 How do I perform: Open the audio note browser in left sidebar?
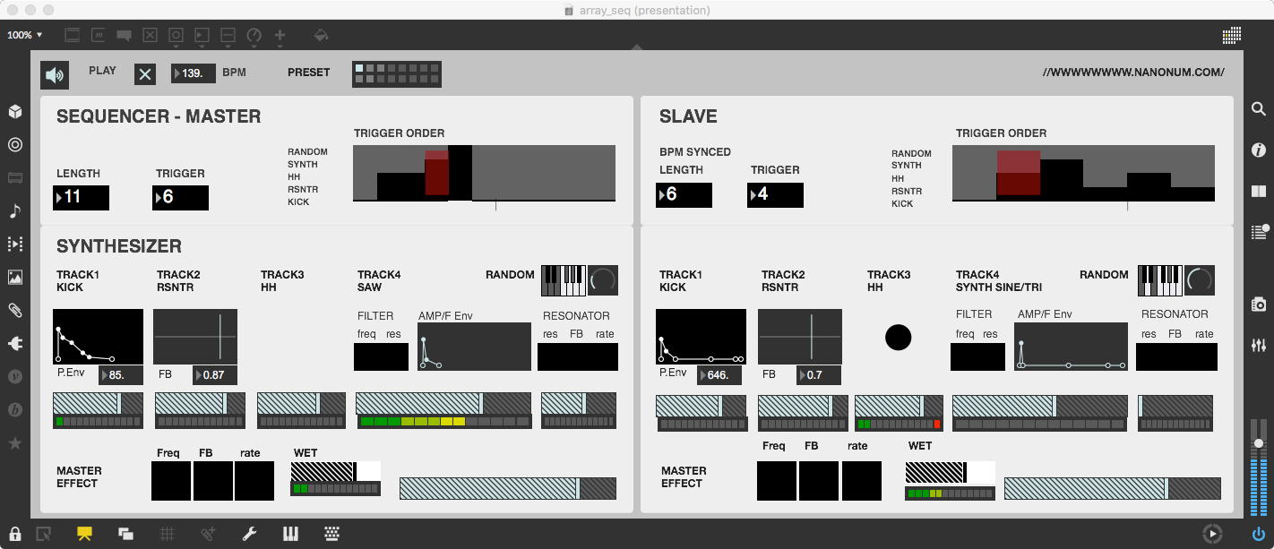(x=15, y=211)
